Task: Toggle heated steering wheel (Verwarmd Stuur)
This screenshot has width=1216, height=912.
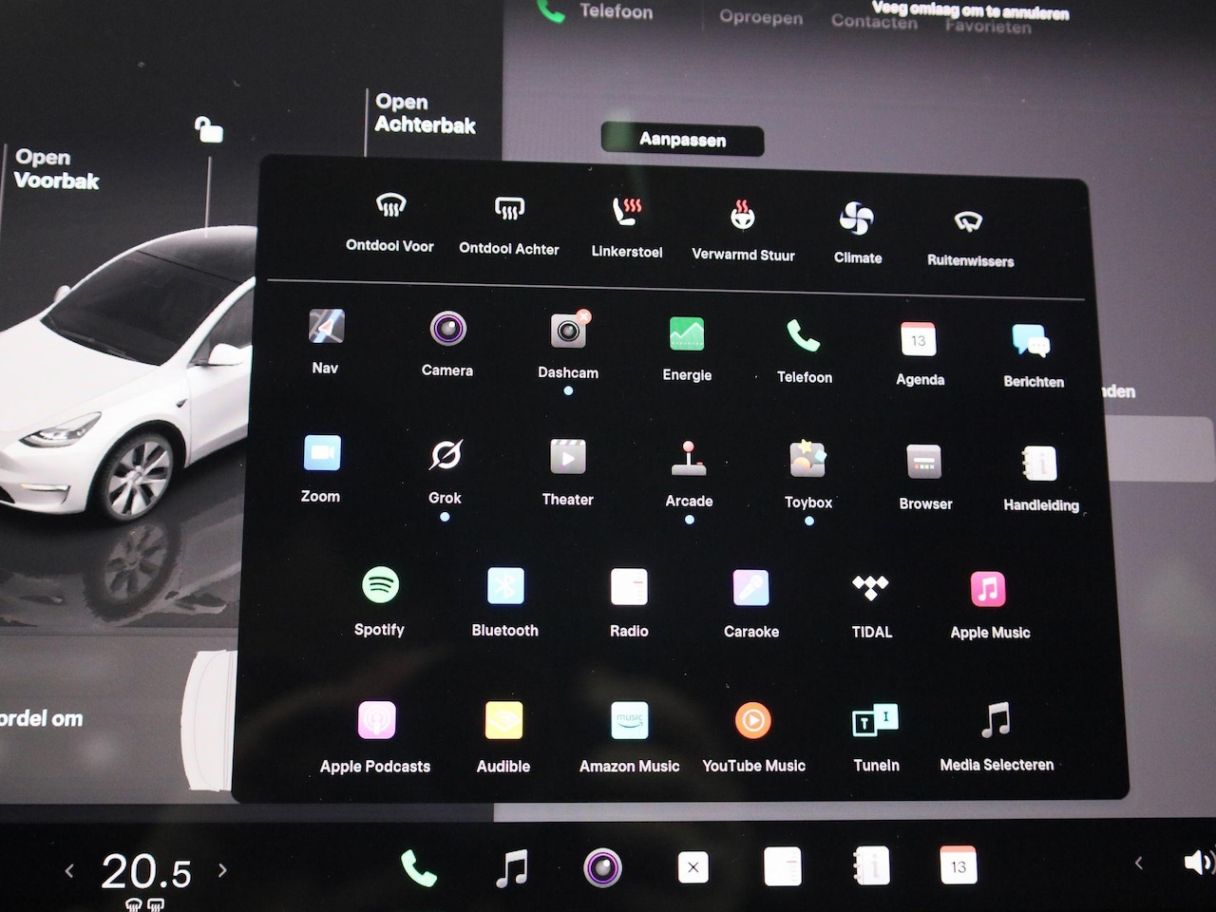Action: [743, 231]
